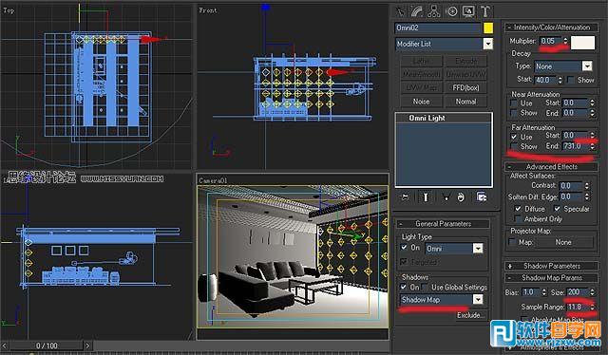Open the Modify command panel tab
This screenshot has height=355, width=608.
417,11
